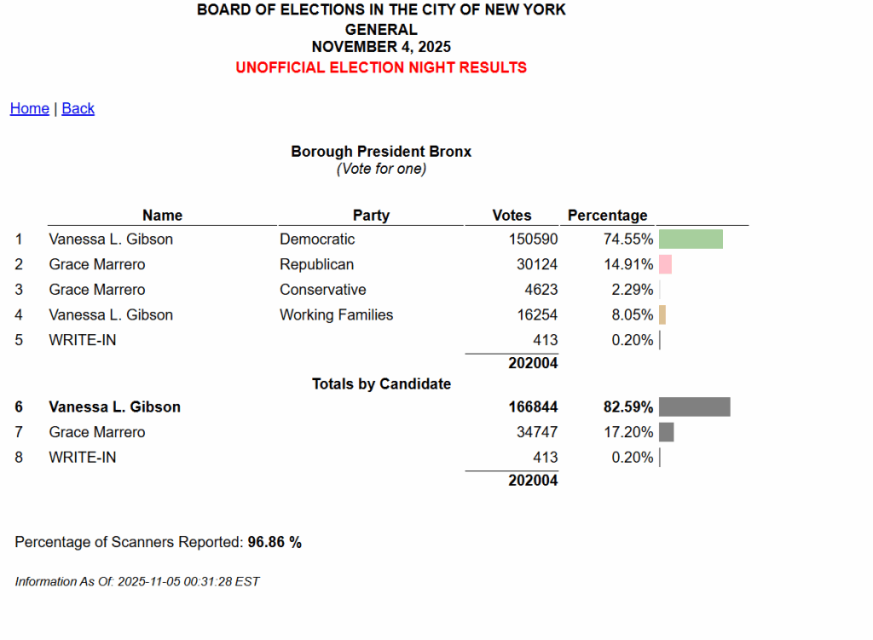Click the bold 166844 vote total

pyautogui.click(x=533, y=407)
